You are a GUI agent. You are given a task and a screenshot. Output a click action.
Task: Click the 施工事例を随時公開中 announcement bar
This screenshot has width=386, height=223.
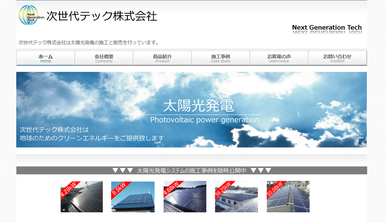pos(191,170)
